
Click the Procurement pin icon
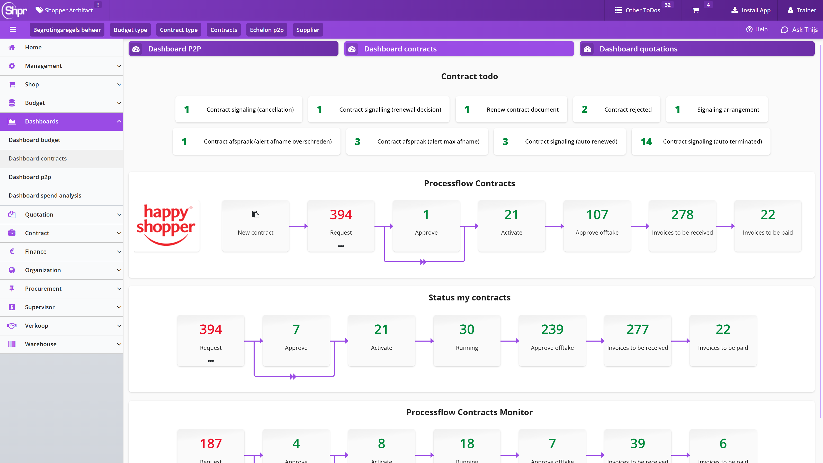12,289
